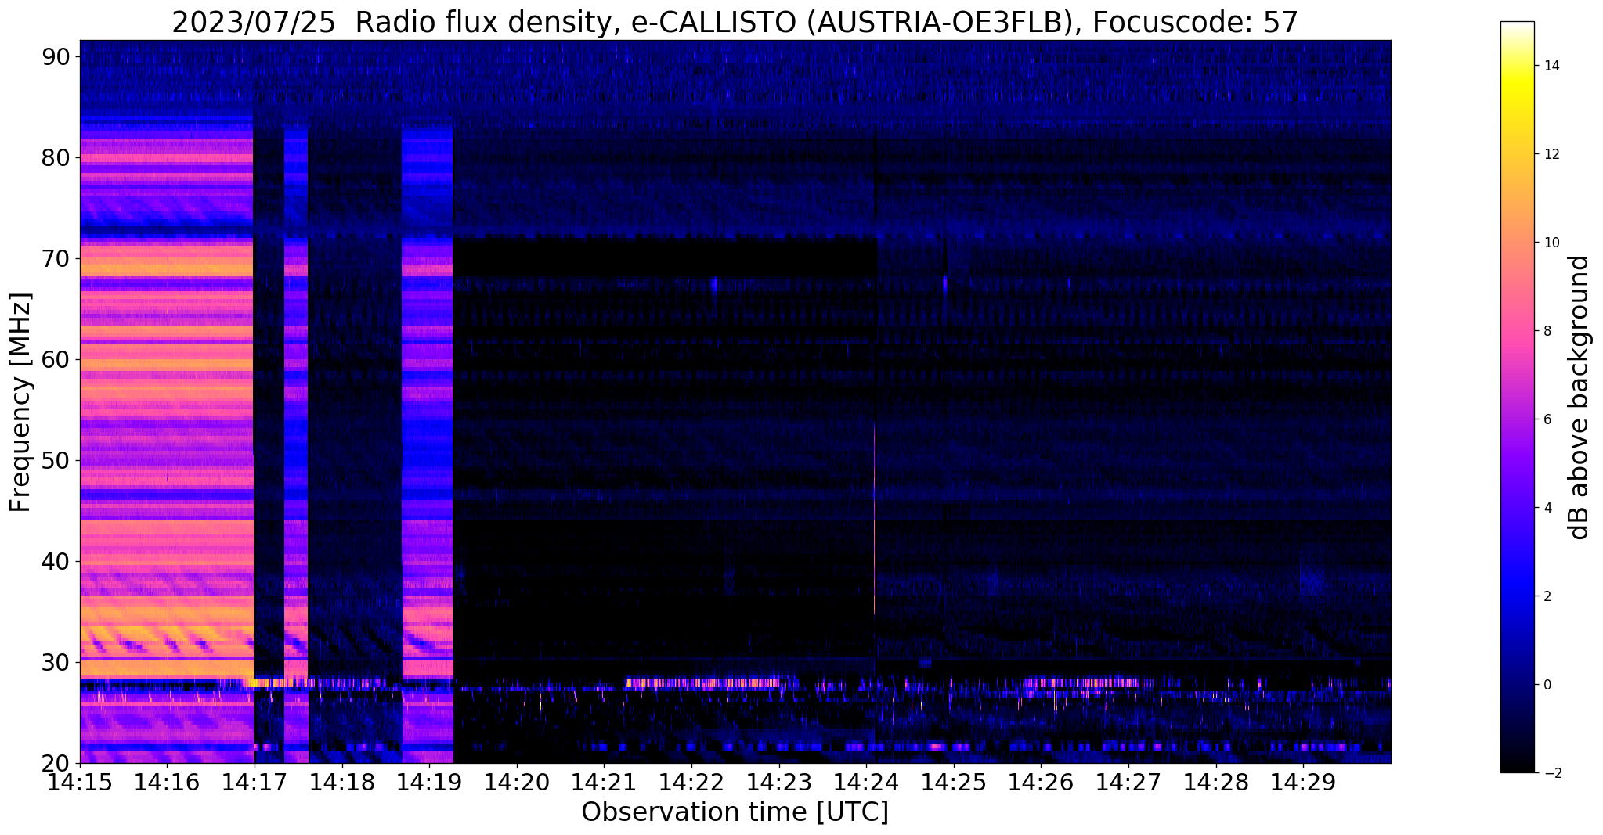Click the 14:19 time tick label
The image size is (1603, 835).
(429, 782)
